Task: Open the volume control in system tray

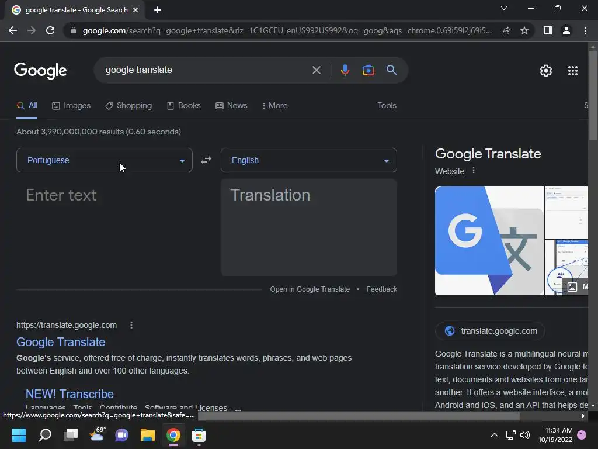Action: pyautogui.click(x=525, y=435)
